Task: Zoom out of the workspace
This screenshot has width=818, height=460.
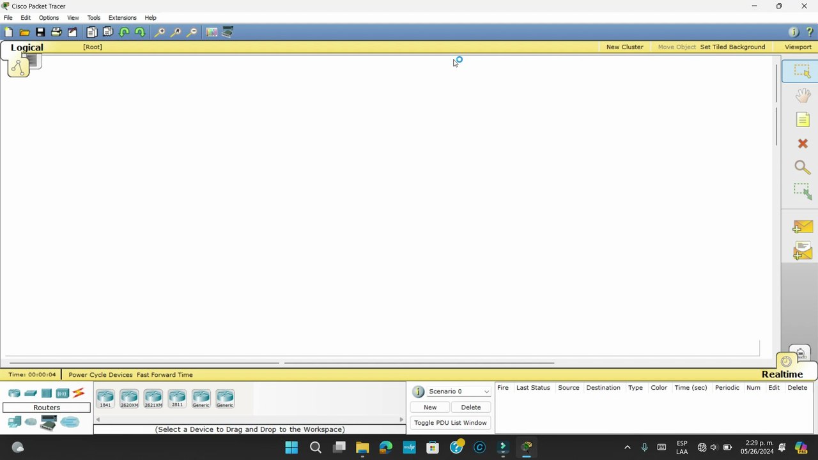Action: (x=192, y=32)
